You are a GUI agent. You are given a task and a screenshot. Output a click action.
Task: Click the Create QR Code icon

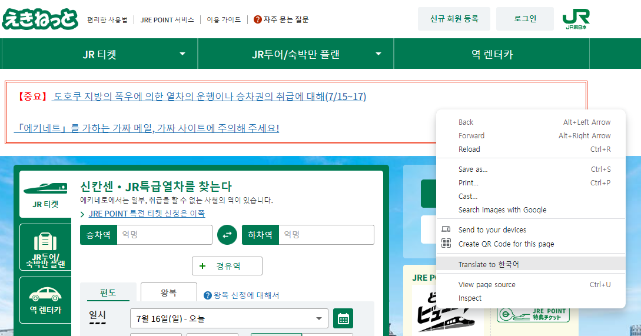[446, 243]
